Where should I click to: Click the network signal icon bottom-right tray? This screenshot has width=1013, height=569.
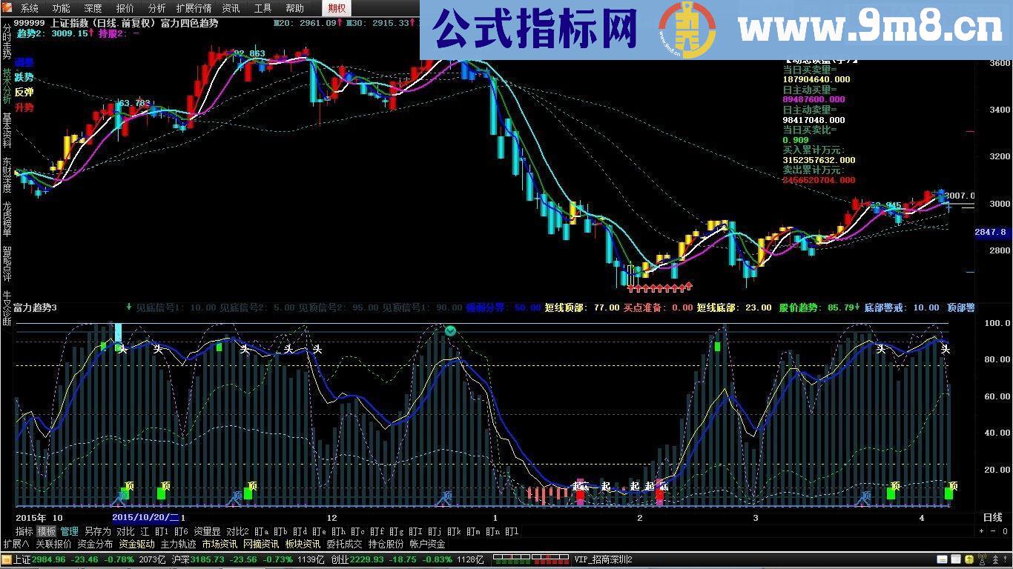click(x=982, y=559)
